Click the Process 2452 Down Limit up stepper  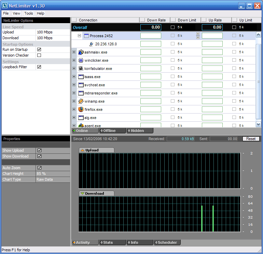[198, 34]
